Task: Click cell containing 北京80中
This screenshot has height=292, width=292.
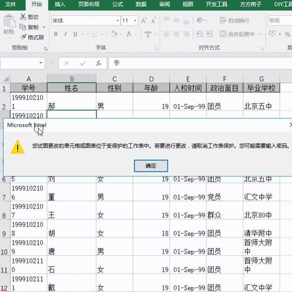Action: tap(261, 210)
